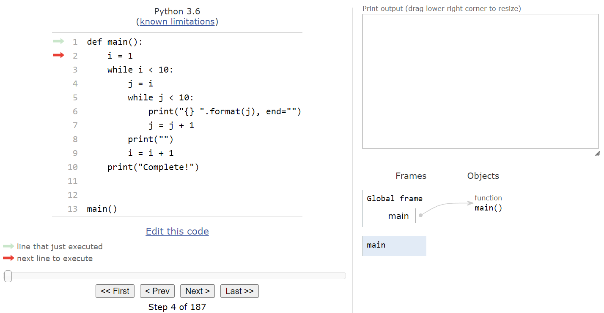Click line 6 print statement in the code
Image resolution: width=604 pixels, height=313 pixels.
[x=224, y=111]
